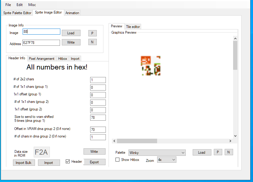Open the Palette dropdown showing Winky

click(x=157, y=153)
